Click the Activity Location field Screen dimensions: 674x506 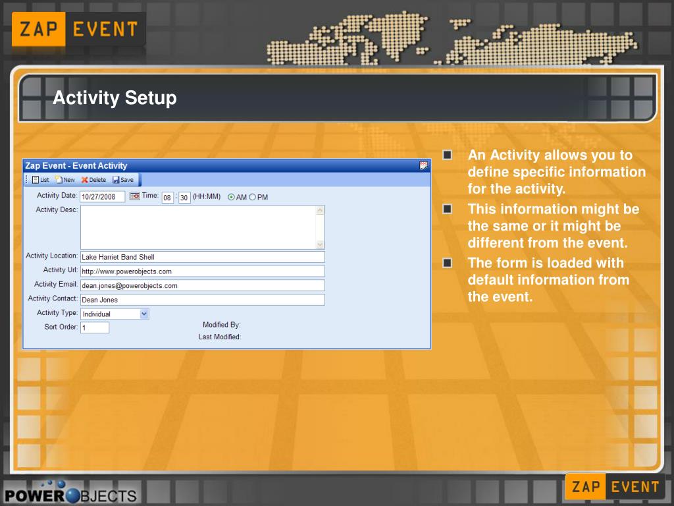click(203, 257)
